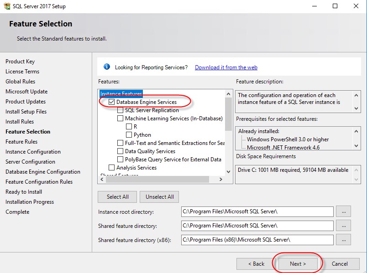Browse for Shared feature directory (x86)
The width and height of the screenshot is (367, 273).
pyautogui.click(x=344, y=240)
